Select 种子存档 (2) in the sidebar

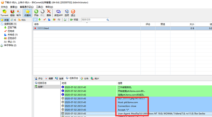point(10,45)
